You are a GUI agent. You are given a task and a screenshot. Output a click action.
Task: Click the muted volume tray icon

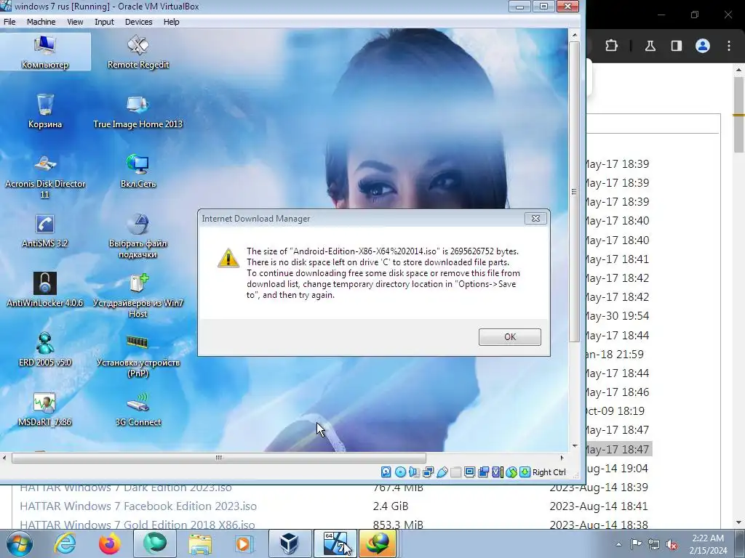pyautogui.click(x=672, y=544)
